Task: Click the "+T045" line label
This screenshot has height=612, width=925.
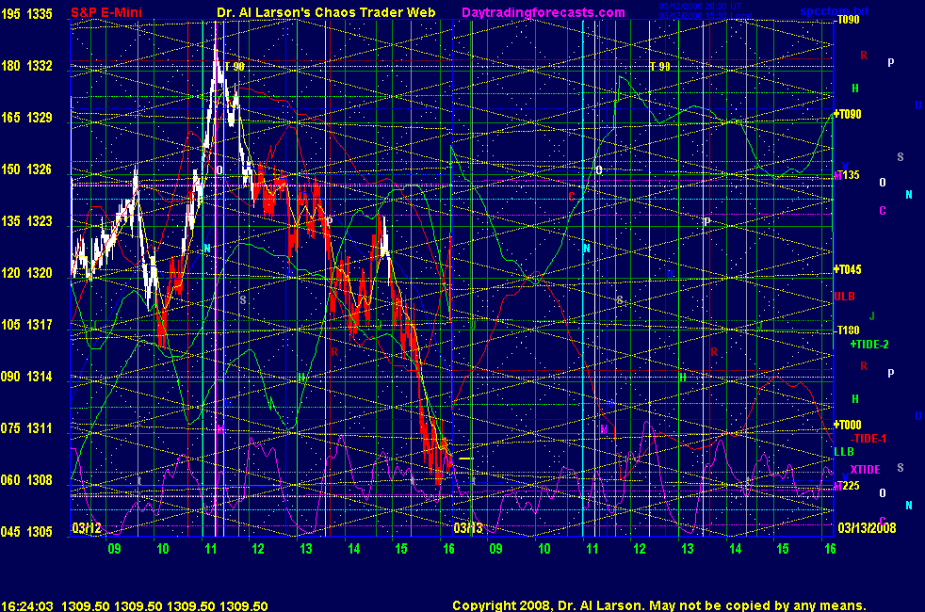Action: tap(848, 270)
